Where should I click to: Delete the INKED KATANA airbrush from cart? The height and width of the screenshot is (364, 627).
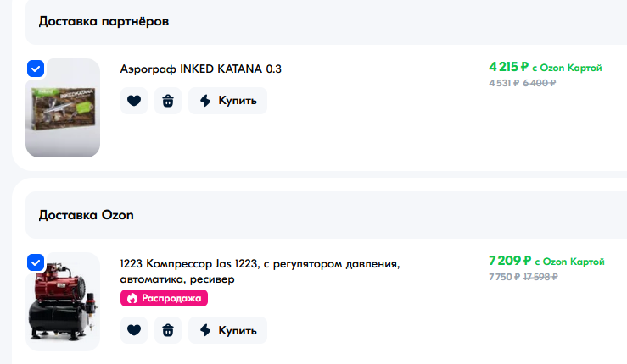click(168, 101)
